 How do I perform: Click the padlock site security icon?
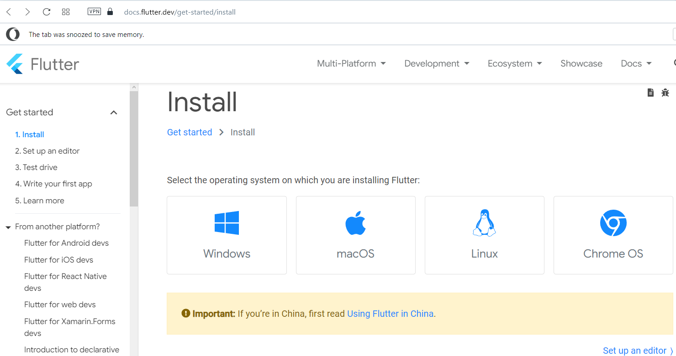pos(110,12)
